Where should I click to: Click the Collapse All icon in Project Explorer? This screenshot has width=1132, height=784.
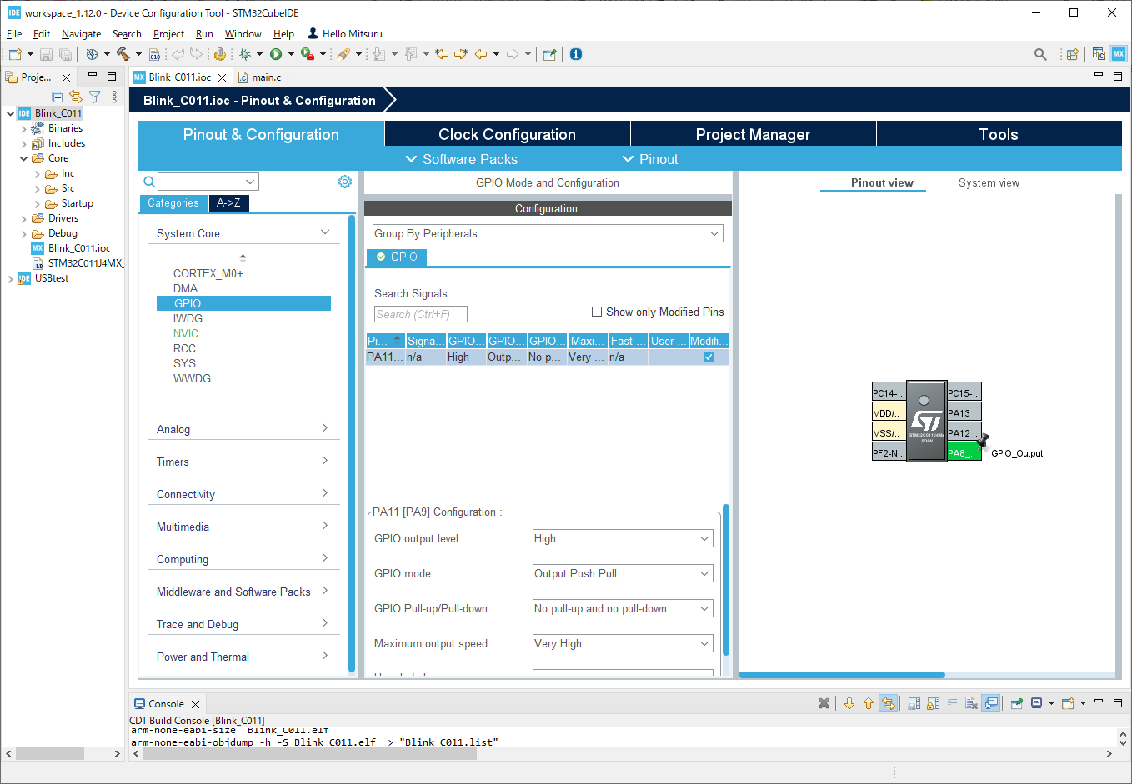tap(58, 97)
